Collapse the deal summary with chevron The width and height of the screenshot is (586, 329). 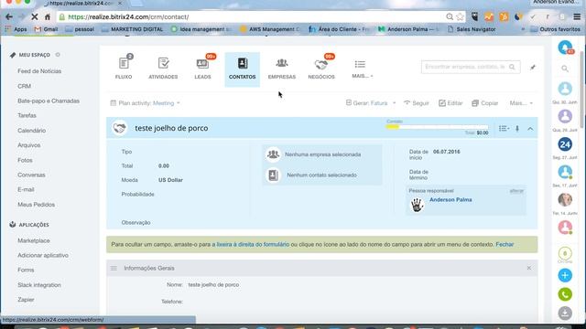530,129
